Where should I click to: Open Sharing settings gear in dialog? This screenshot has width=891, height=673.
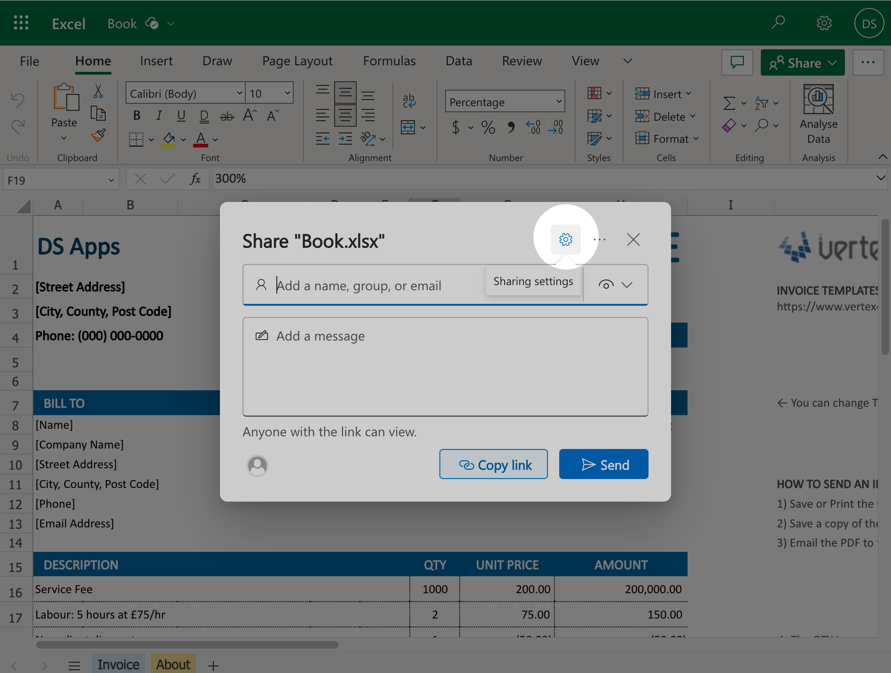tap(565, 240)
